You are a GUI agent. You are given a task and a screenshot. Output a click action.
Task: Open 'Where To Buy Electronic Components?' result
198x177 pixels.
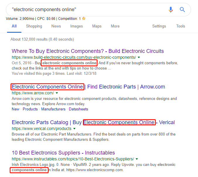(88, 51)
